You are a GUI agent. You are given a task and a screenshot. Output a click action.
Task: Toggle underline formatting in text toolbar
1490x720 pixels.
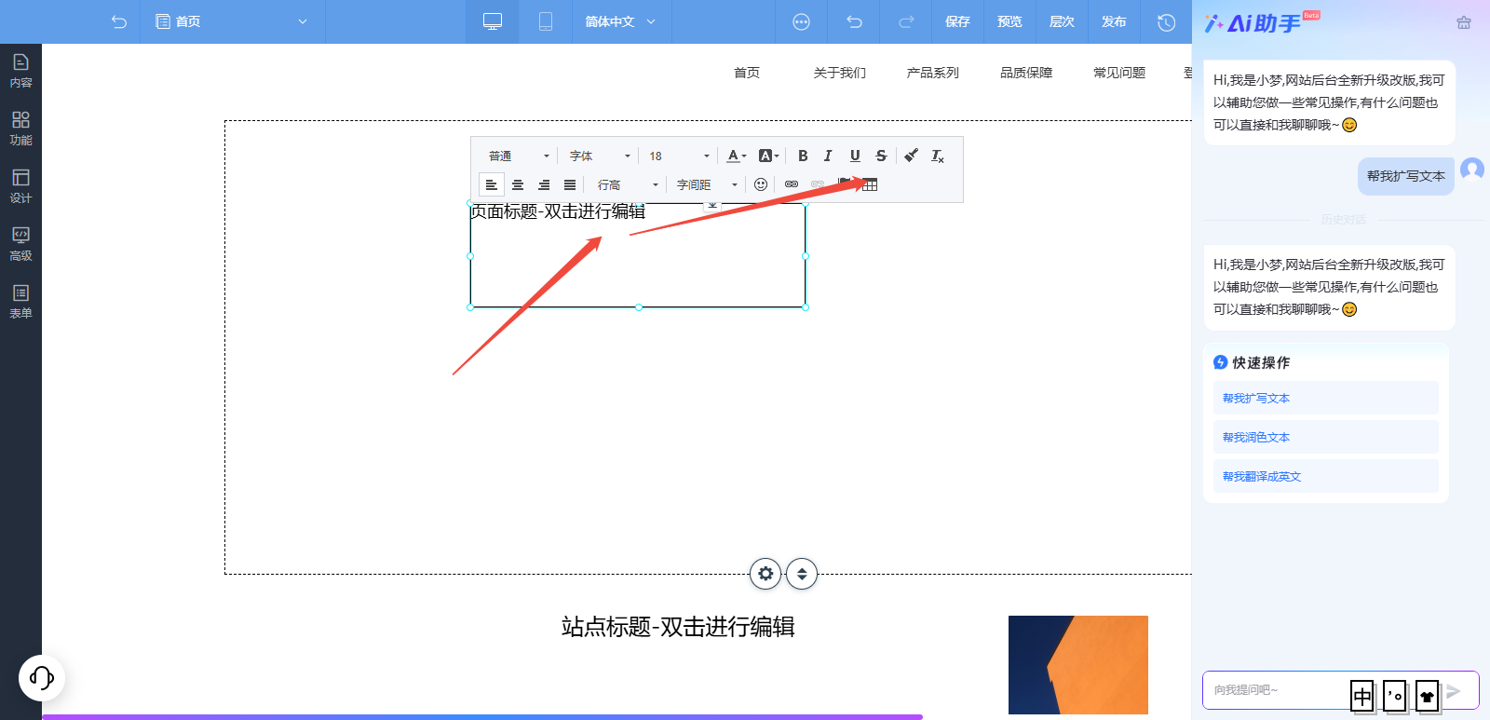point(855,156)
